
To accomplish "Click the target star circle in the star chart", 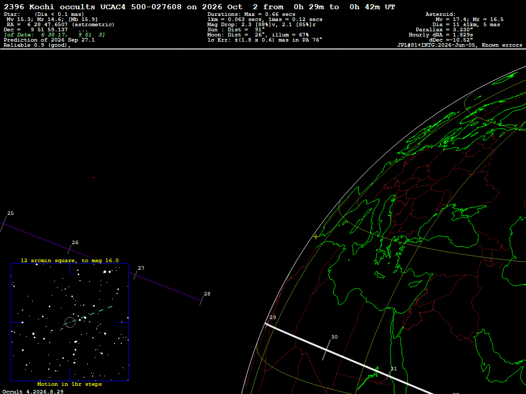I will coord(70,322).
